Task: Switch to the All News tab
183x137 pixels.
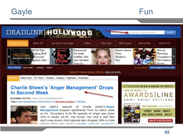Action: tap(13, 78)
